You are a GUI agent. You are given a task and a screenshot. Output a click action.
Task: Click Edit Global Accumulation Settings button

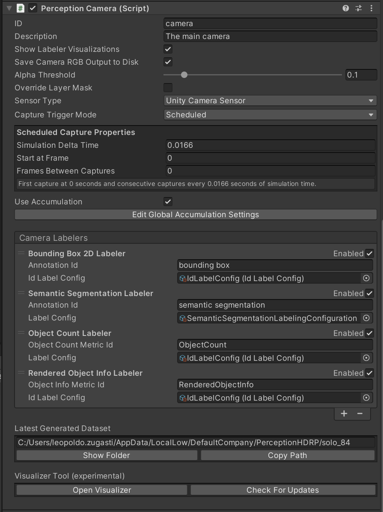(196, 215)
